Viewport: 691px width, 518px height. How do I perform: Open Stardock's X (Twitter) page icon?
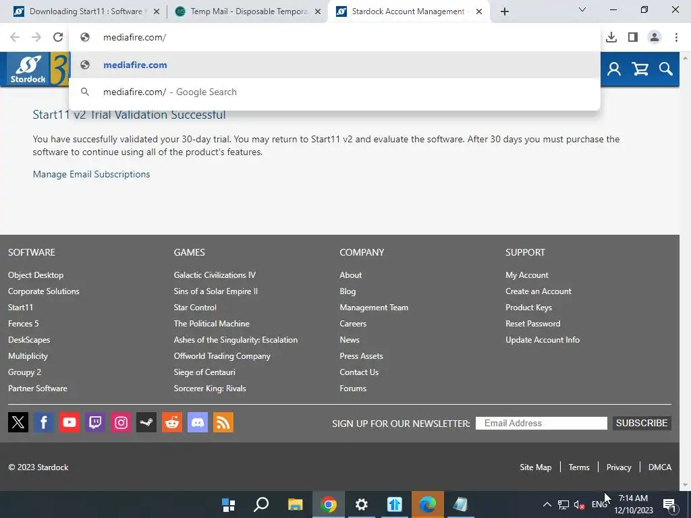(x=18, y=422)
